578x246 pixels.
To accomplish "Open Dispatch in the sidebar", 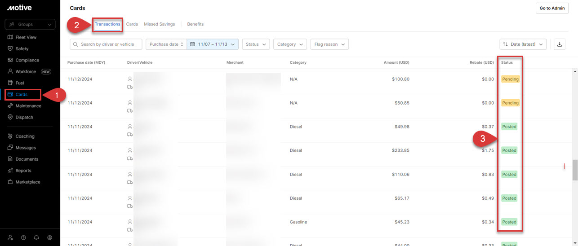I will [x=24, y=117].
